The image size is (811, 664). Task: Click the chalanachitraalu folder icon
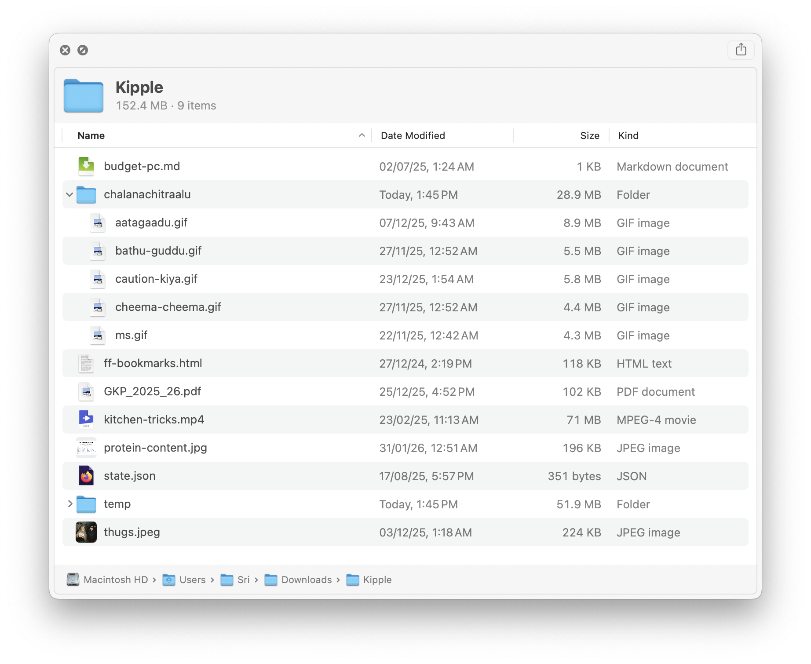(x=86, y=194)
